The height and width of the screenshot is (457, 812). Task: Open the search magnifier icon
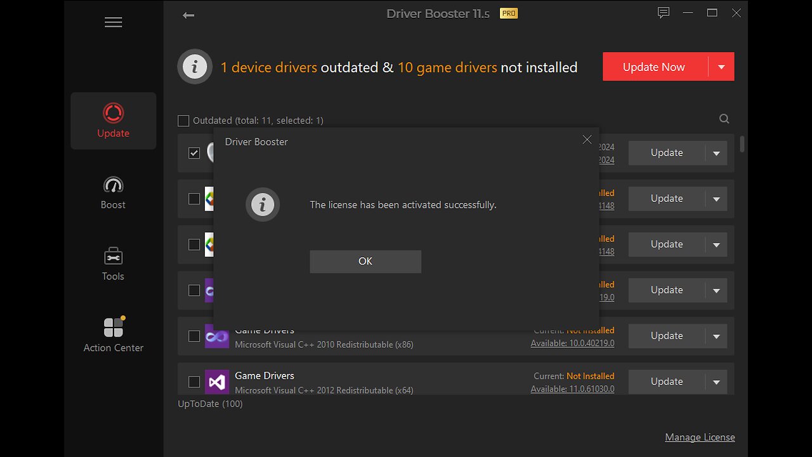(724, 119)
